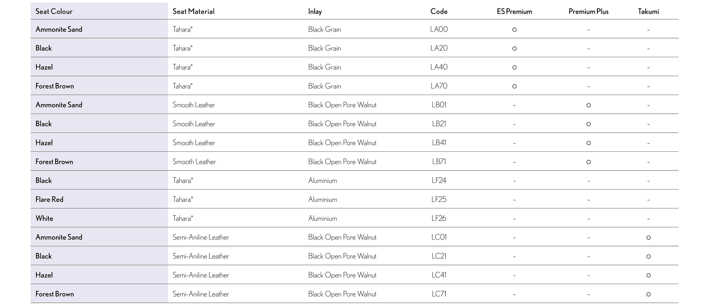
Task: Click the Code column header
Action: 439,11
